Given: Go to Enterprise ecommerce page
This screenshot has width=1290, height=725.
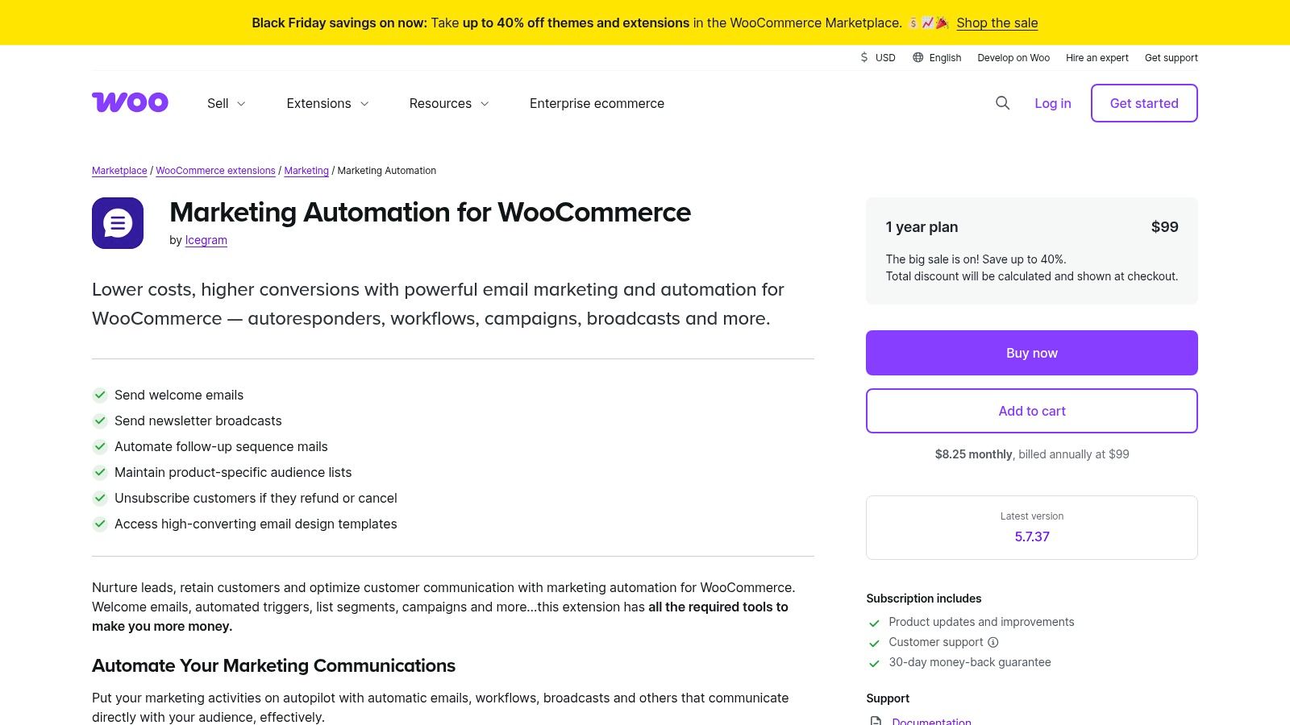Looking at the screenshot, I should click(597, 103).
